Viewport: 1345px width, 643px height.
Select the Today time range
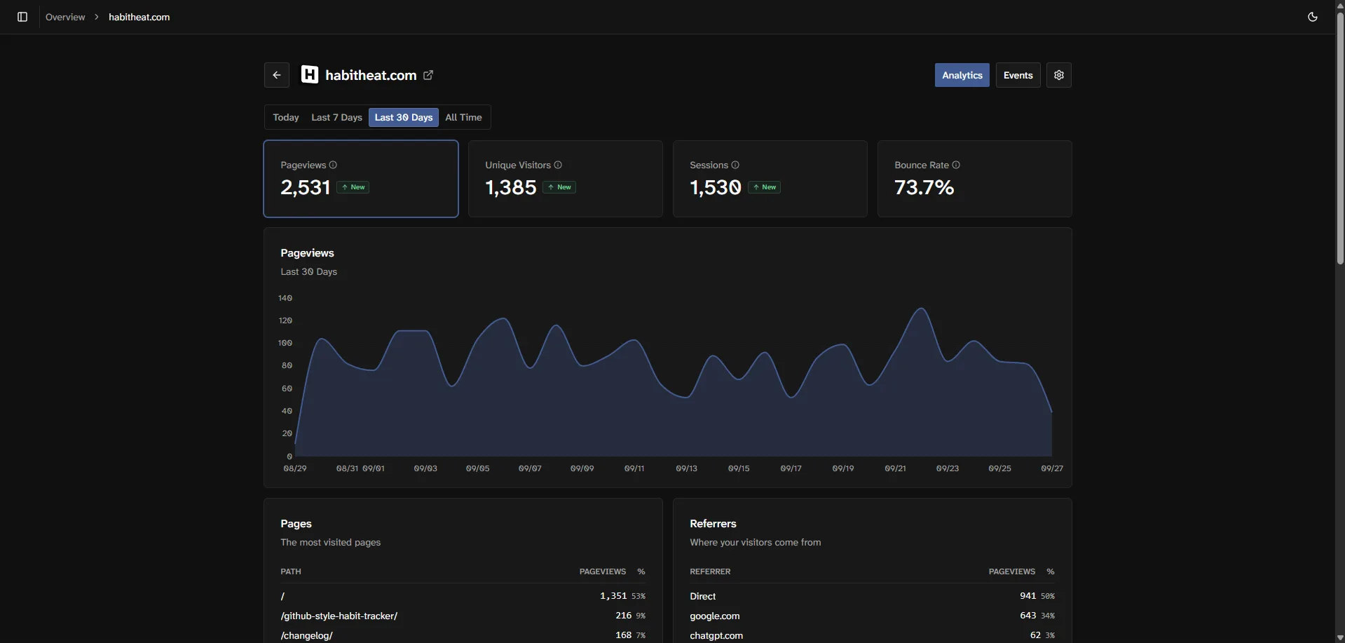[286, 117]
